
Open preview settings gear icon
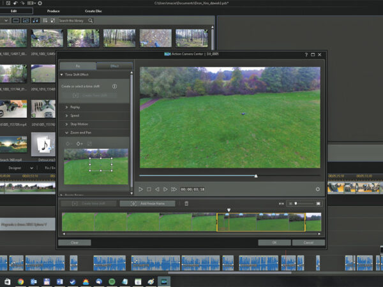317,189
